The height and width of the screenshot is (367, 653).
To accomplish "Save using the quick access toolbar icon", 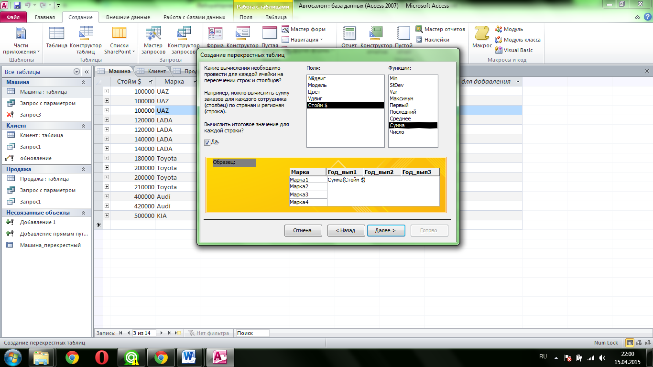I will coord(18,6).
